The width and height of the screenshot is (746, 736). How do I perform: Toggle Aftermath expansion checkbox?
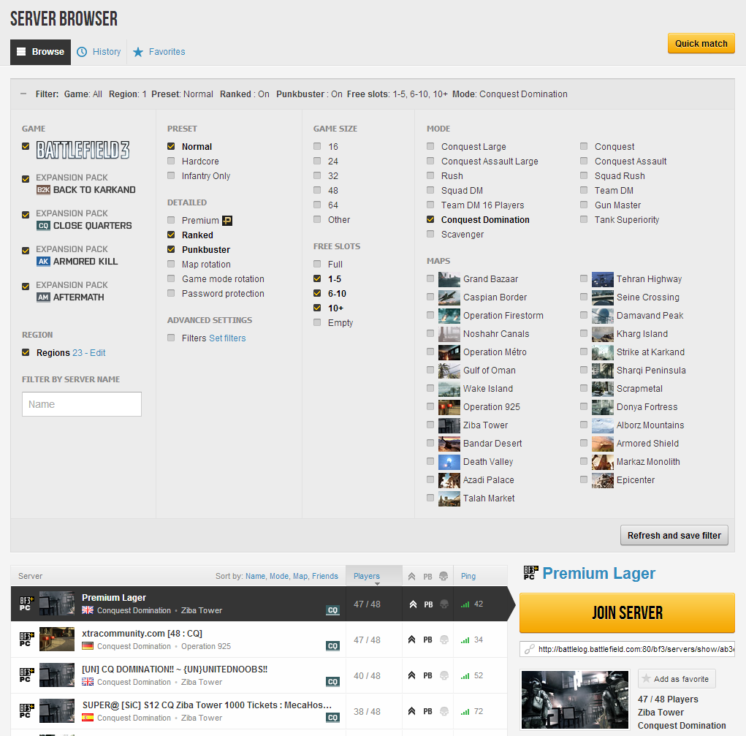pyautogui.click(x=26, y=286)
